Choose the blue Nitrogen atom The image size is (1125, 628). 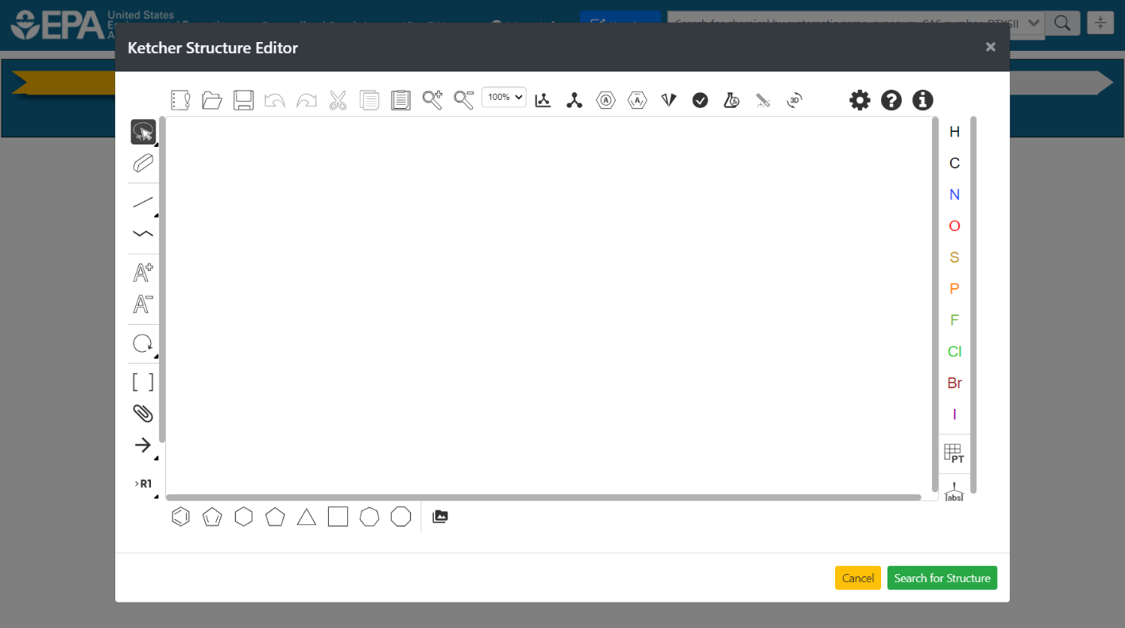954,195
